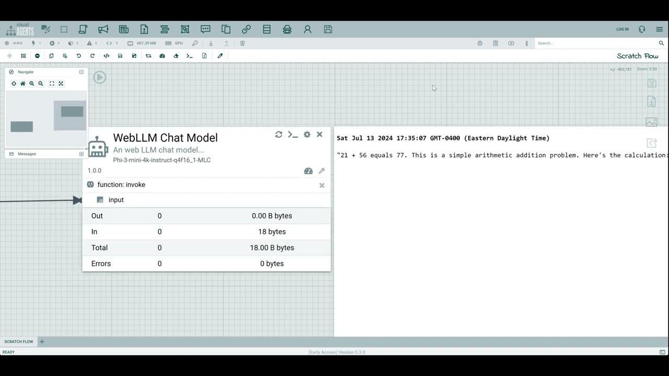The width and height of the screenshot is (669, 376).
Task: Click the retweet loop tool
Action: [148, 56]
